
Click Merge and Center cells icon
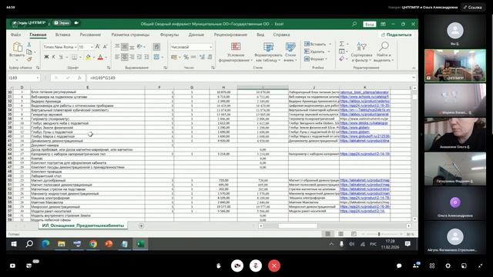(x=156, y=57)
